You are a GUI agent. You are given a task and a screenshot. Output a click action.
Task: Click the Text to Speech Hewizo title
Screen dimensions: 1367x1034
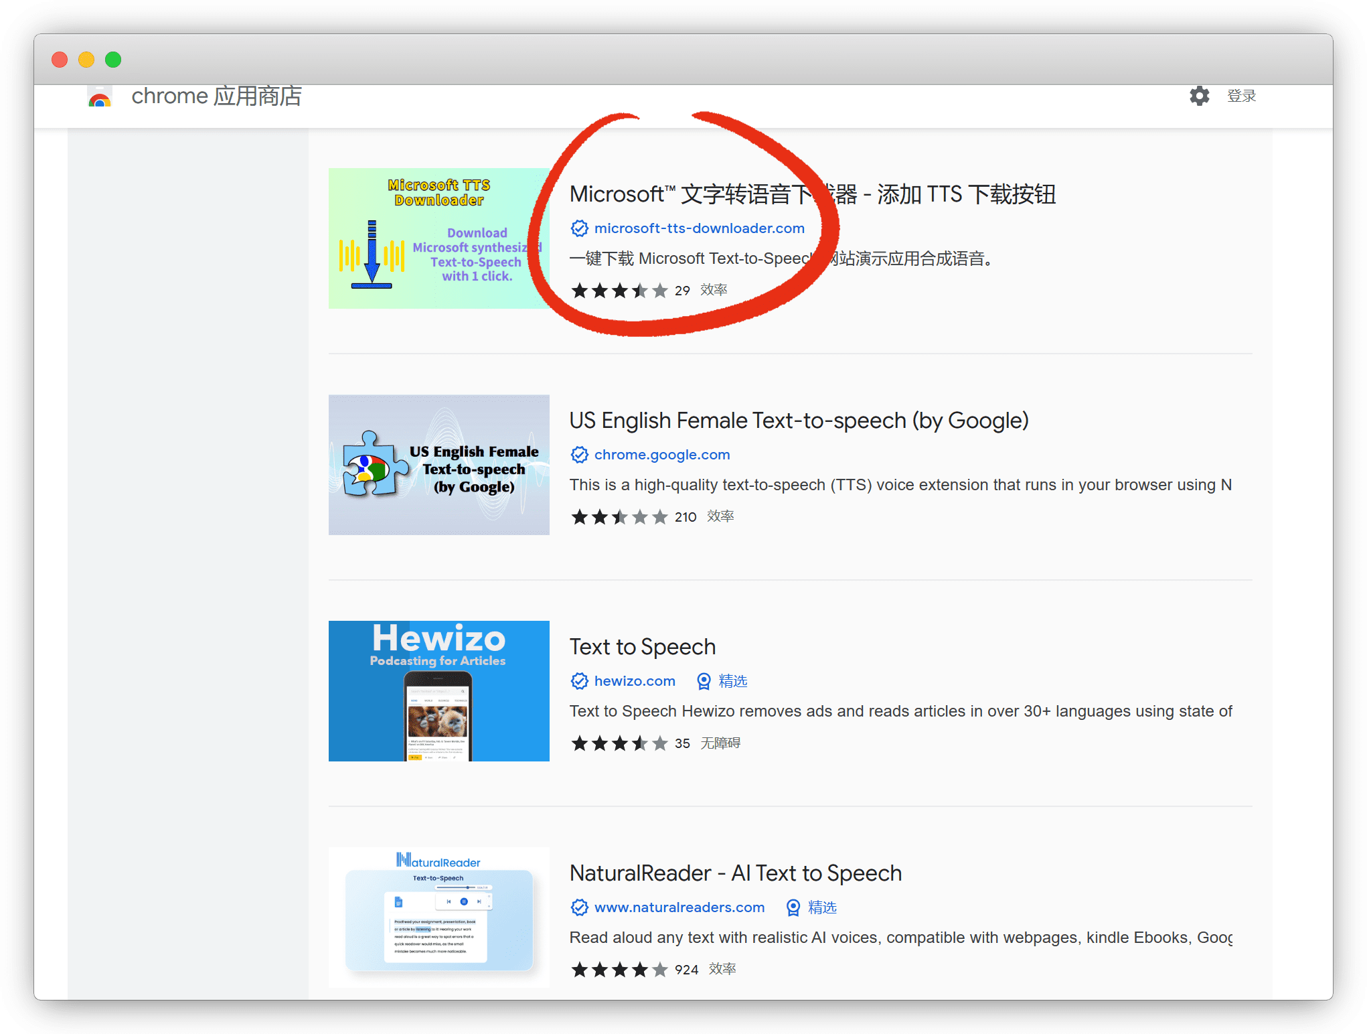(642, 647)
